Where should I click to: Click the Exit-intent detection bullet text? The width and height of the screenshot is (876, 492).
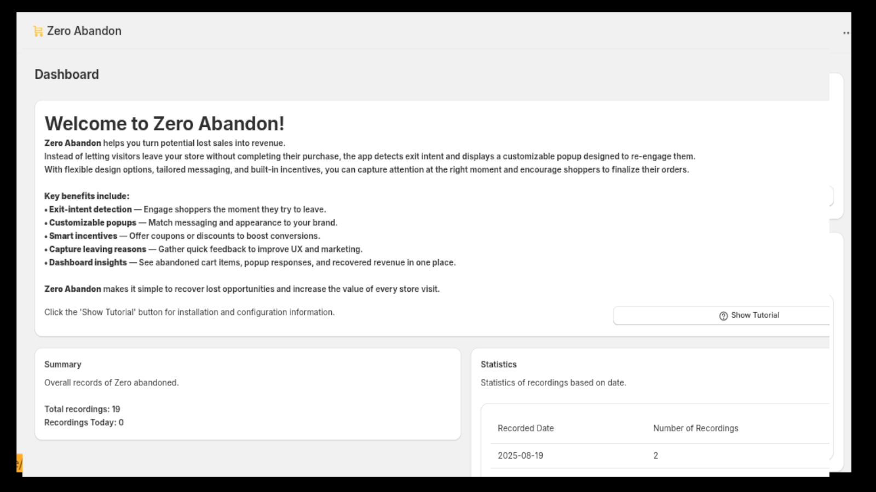point(89,209)
